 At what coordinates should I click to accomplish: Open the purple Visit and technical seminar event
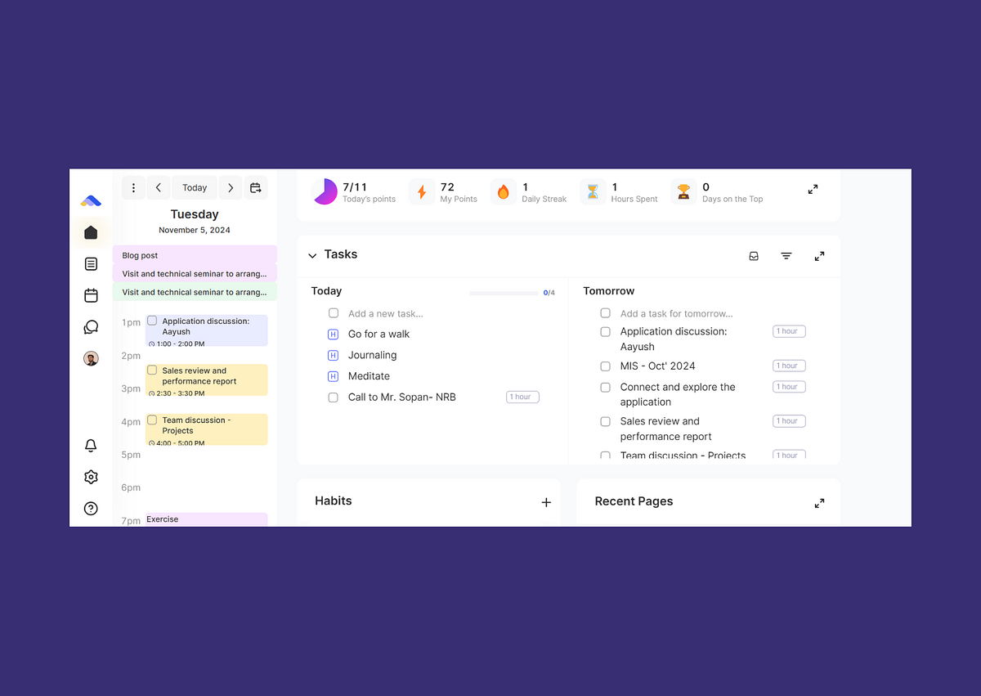195,274
